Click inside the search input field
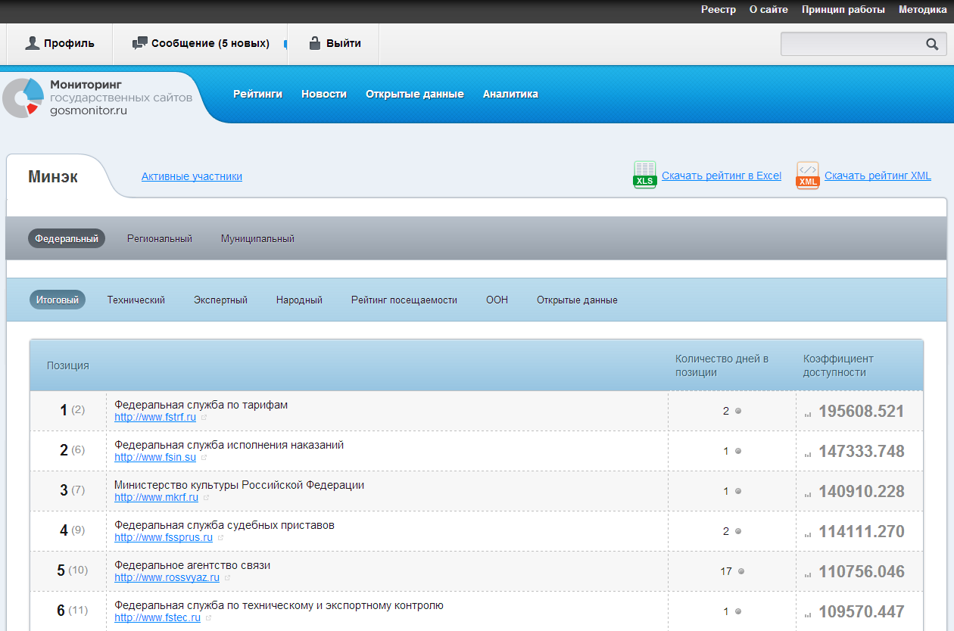 (852, 44)
